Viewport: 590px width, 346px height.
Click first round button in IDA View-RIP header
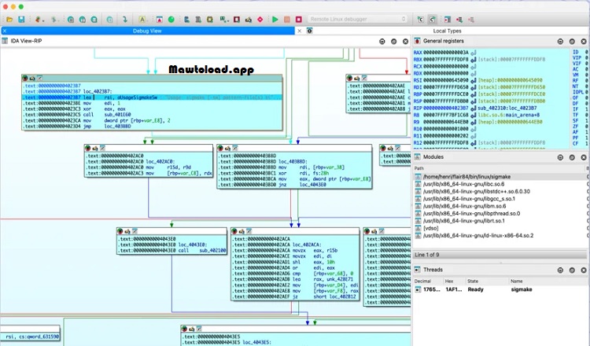click(x=382, y=42)
